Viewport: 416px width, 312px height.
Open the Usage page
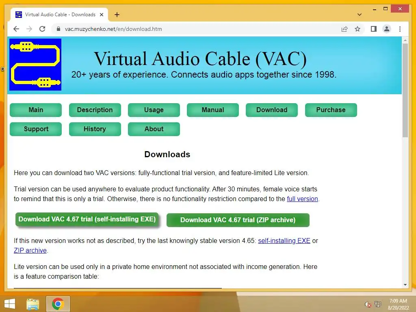click(154, 110)
